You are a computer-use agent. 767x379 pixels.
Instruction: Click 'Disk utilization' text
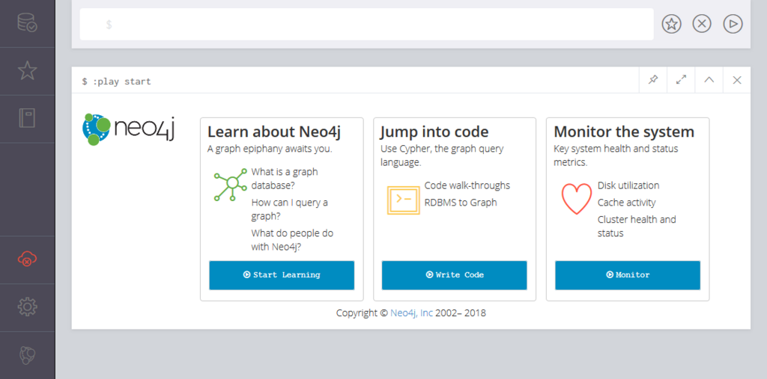(628, 185)
